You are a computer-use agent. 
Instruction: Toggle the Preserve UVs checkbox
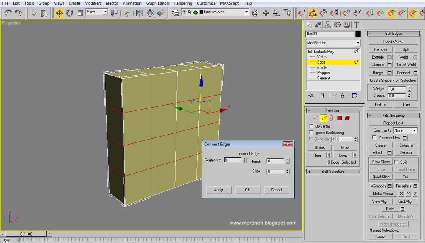(374, 137)
